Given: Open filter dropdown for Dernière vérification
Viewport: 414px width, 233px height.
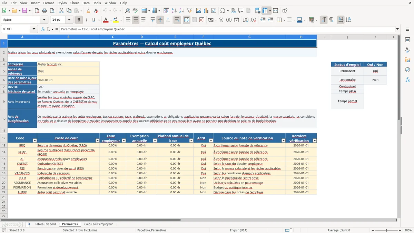Looking at the screenshot, I should tap(314, 140).
